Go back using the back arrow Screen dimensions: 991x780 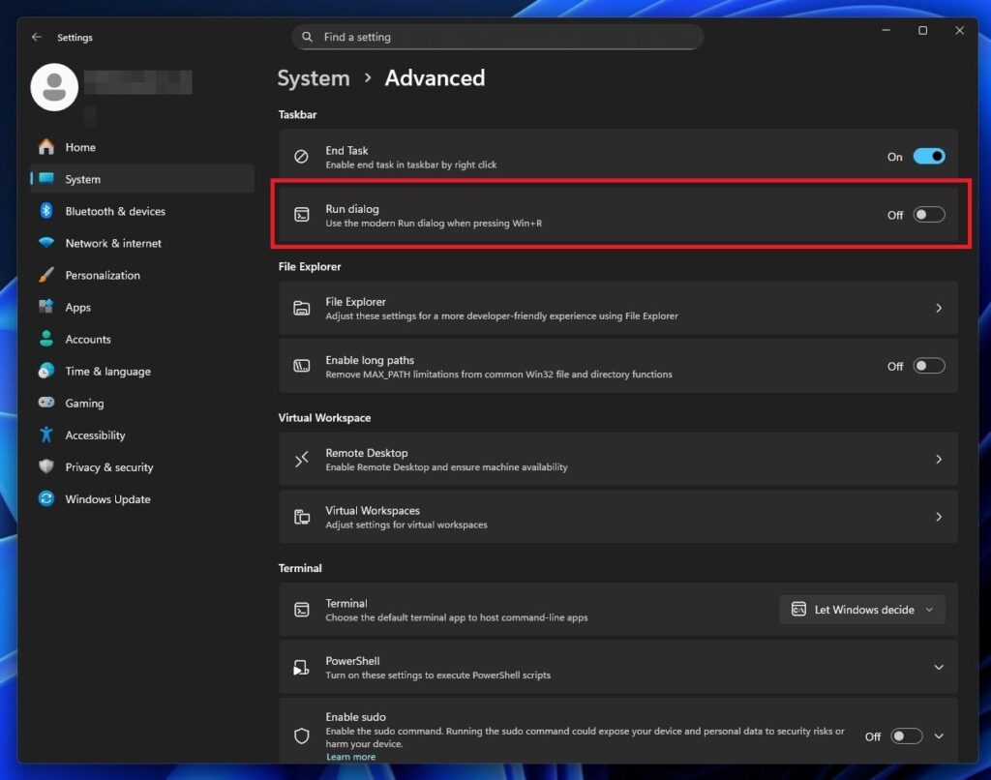36,37
